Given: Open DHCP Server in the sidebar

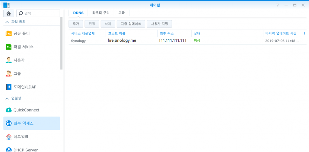Looking at the screenshot, I should pos(32,150).
